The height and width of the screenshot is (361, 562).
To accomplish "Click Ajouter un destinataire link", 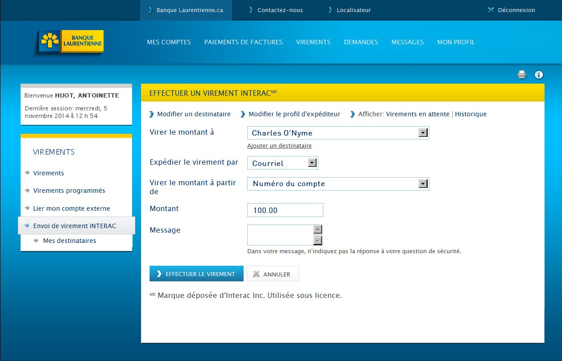I will coord(279,146).
